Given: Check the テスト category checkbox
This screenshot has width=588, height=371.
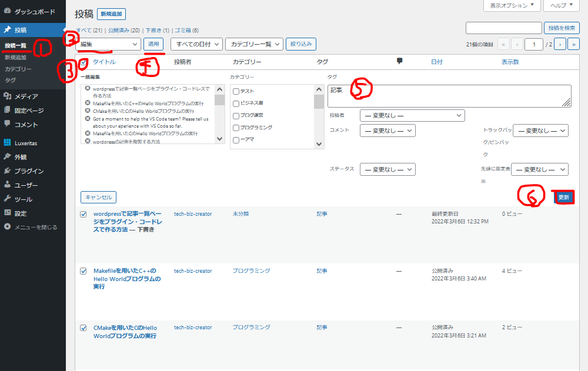Looking at the screenshot, I should (x=236, y=91).
